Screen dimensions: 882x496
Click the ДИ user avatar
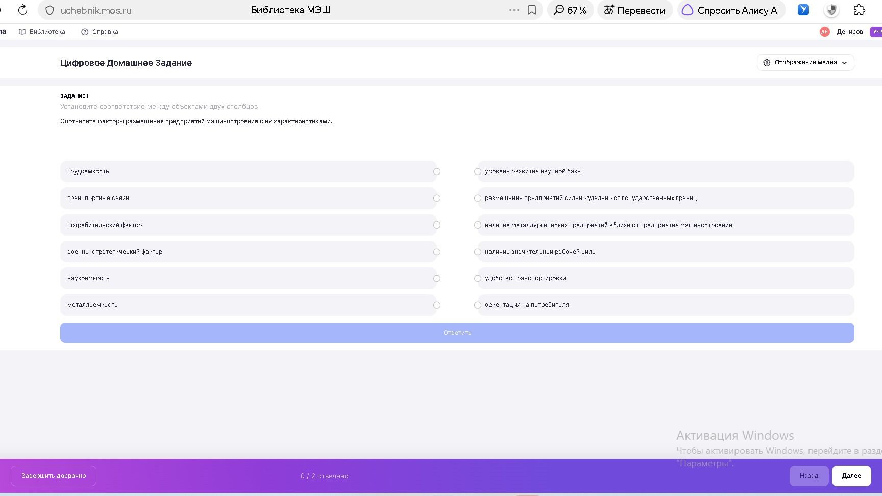tap(825, 32)
